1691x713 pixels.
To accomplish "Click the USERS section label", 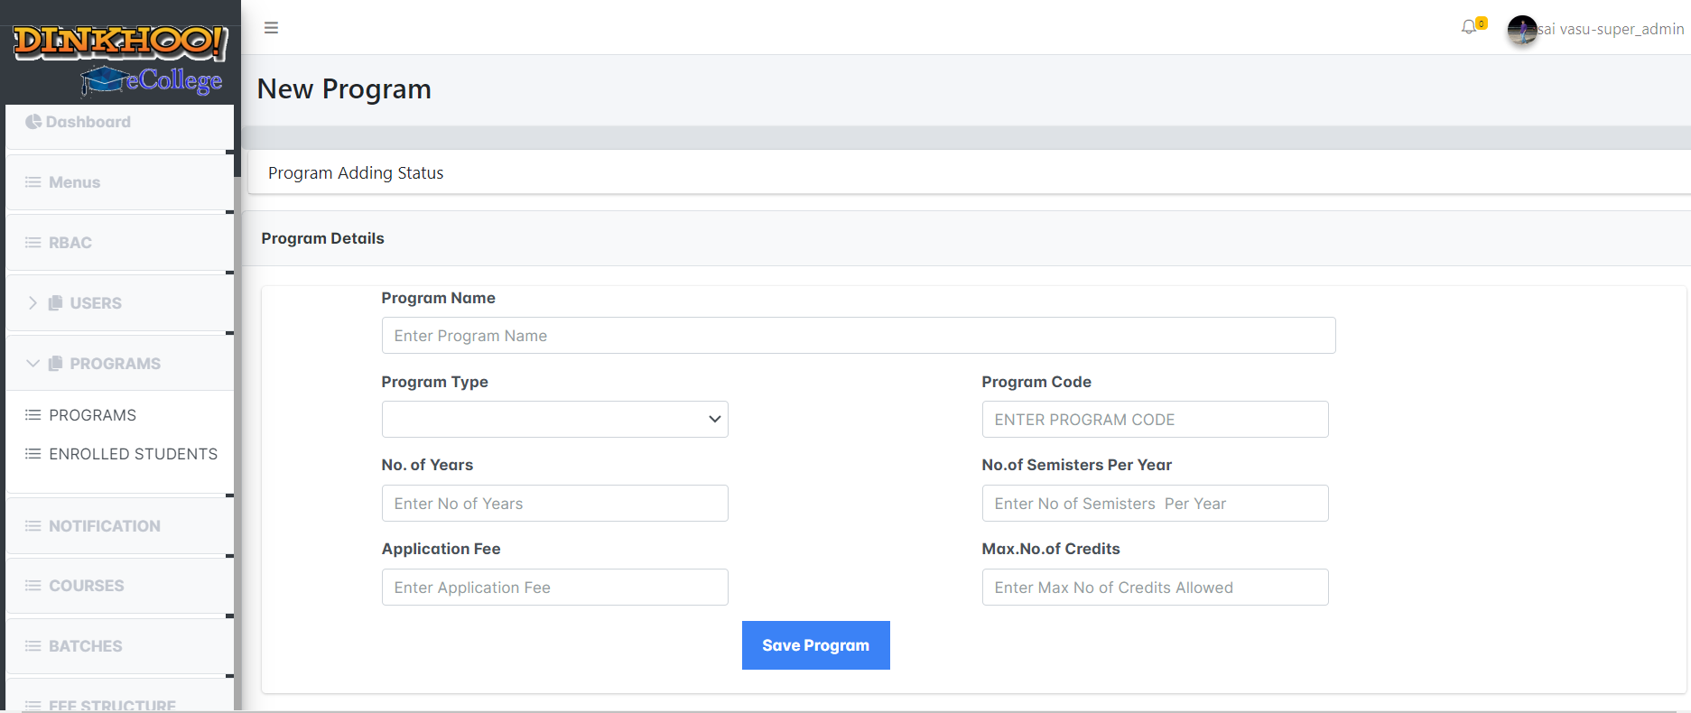I will tap(96, 303).
